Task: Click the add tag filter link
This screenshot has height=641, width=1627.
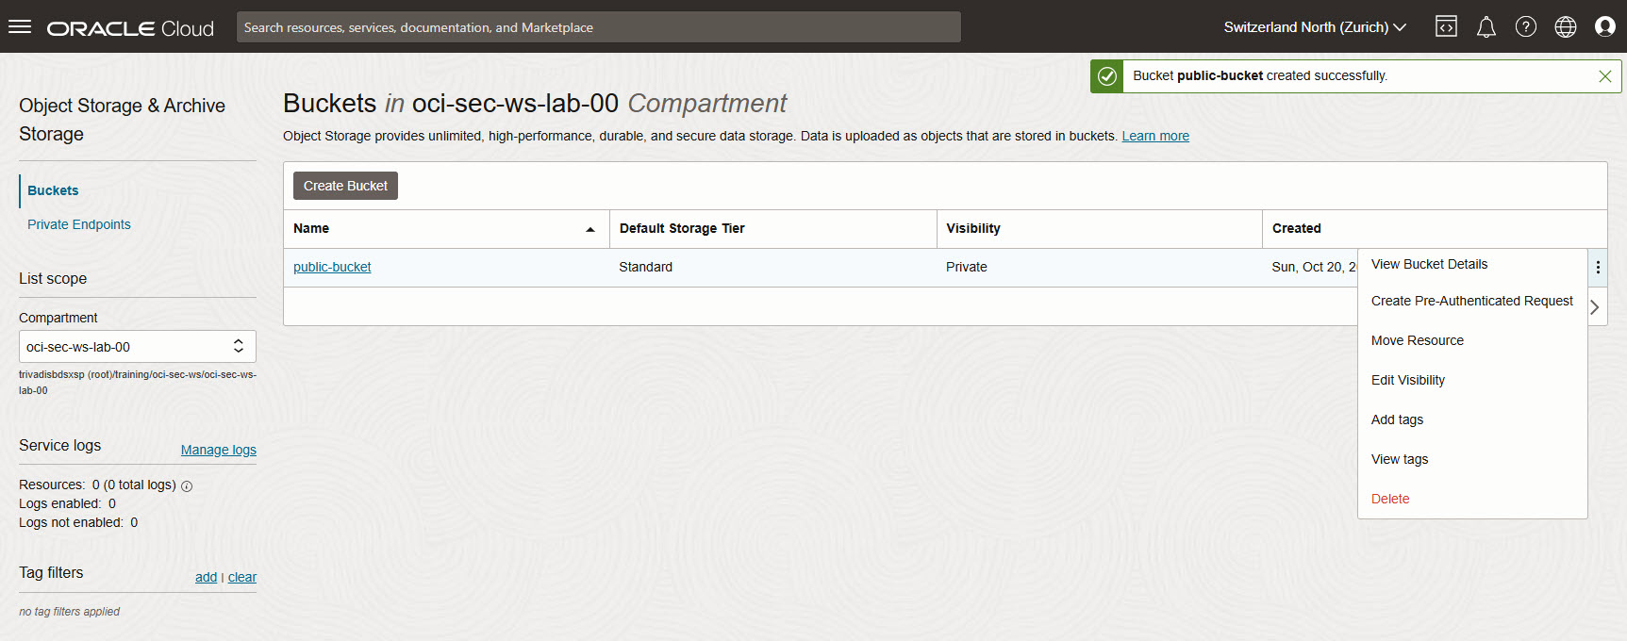Action: [x=206, y=577]
